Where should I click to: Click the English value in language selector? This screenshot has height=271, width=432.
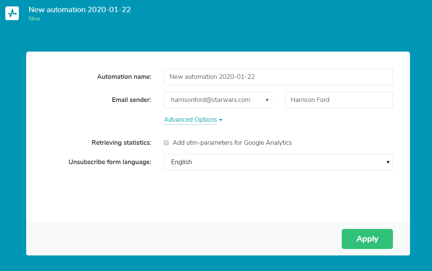coord(181,162)
